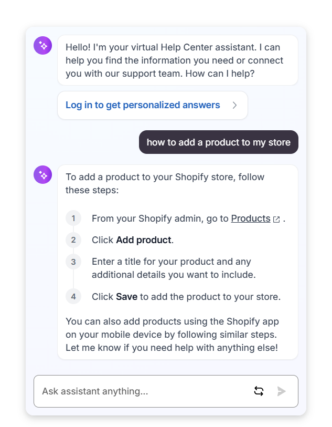The width and height of the screenshot is (332, 427).
Task: Click the external link icon beside Products
Action: [276, 219]
